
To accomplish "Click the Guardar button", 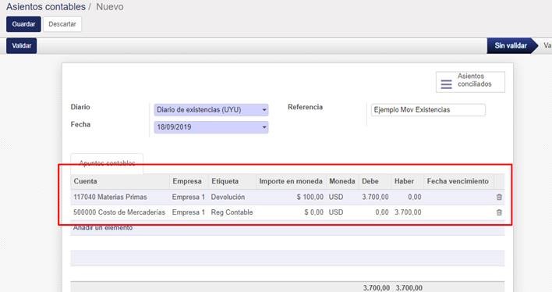I will (x=23, y=24).
